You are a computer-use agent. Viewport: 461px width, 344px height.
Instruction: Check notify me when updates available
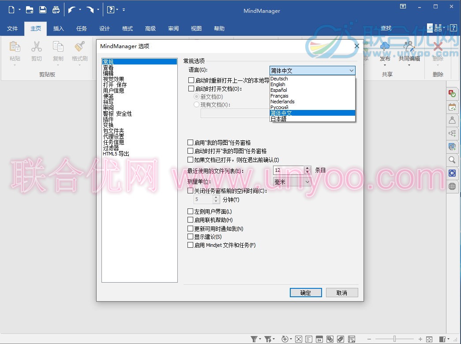point(190,229)
